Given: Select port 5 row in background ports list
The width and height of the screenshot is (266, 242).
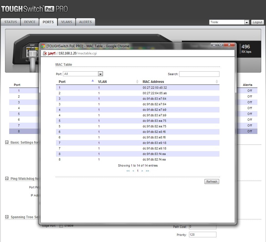Looking at the screenshot, I should (24, 114).
